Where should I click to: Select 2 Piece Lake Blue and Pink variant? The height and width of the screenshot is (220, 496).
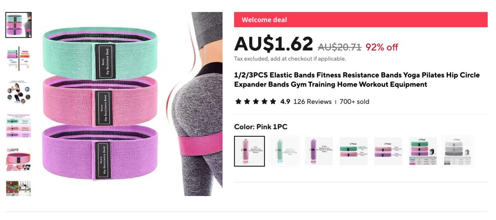point(353,151)
